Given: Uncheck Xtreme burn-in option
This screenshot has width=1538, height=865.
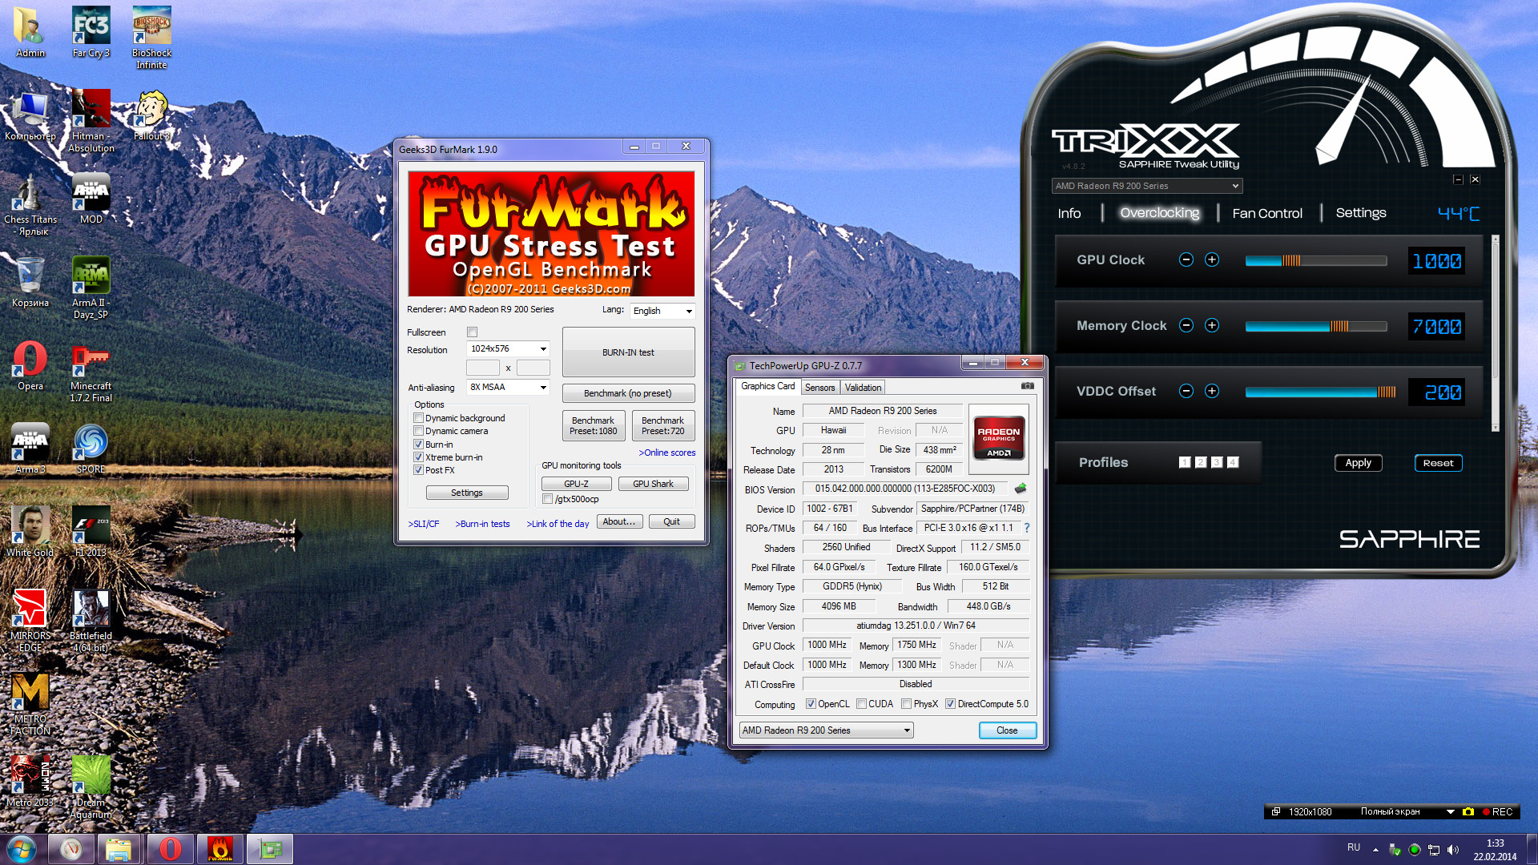Looking at the screenshot, I should click(x=418, y=457).
